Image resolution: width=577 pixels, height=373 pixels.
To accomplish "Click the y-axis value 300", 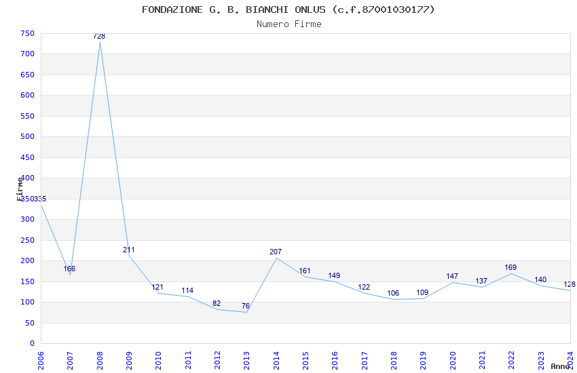I will pyautogui.click(x=28, y=219).
